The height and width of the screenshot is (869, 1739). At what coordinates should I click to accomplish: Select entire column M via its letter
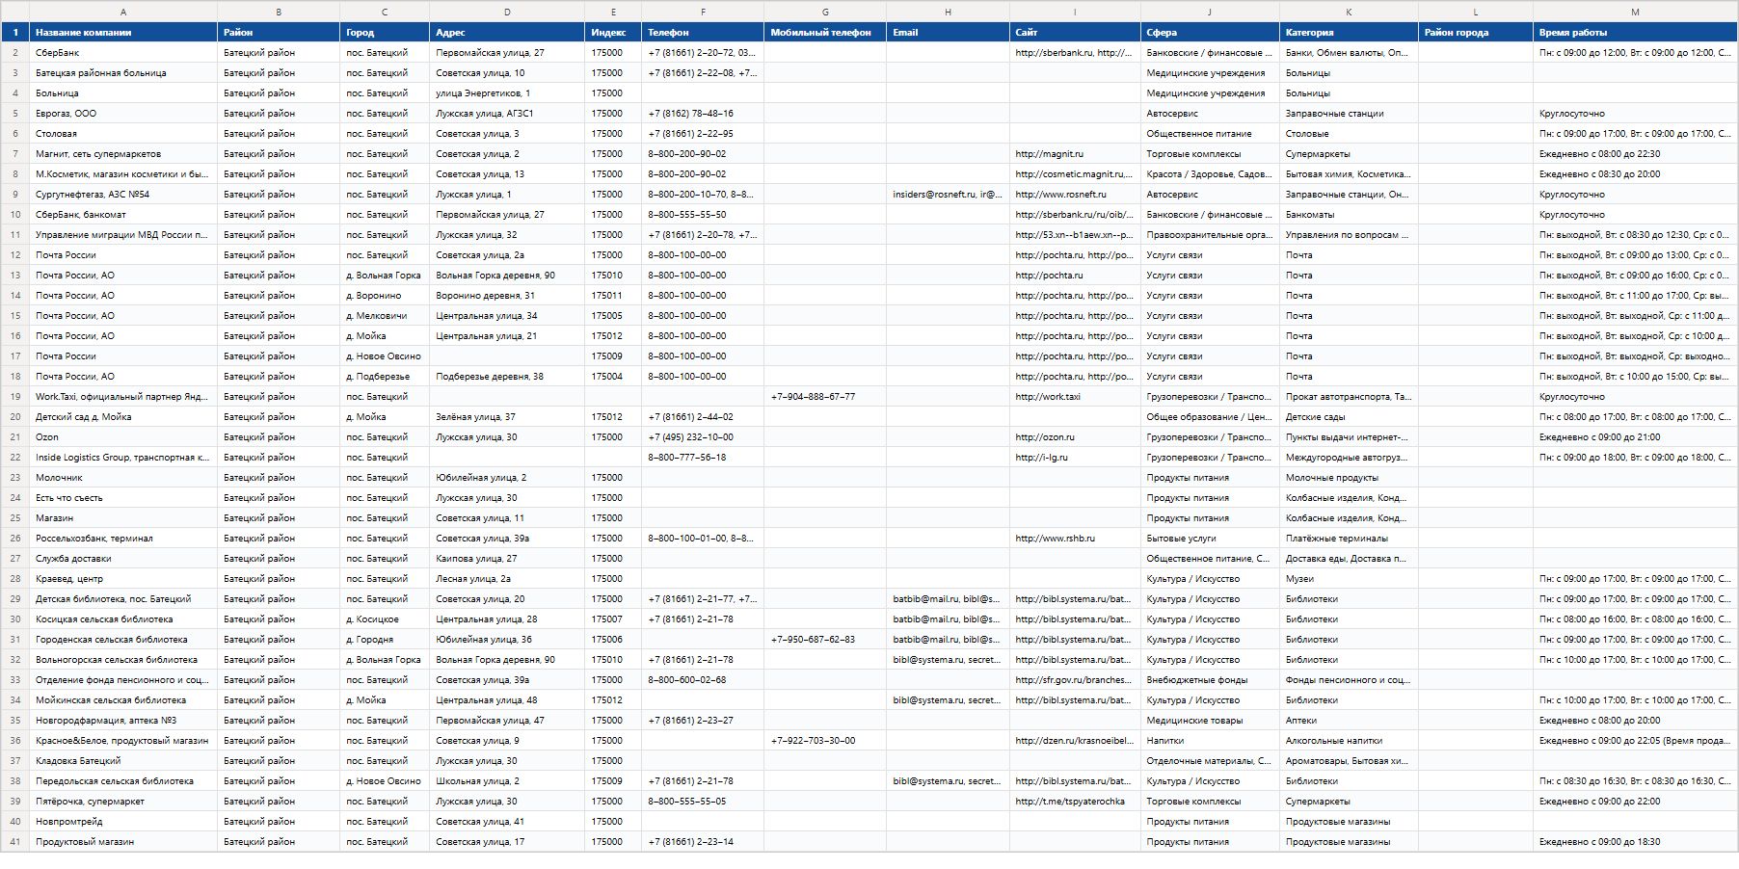(1636, 12)
